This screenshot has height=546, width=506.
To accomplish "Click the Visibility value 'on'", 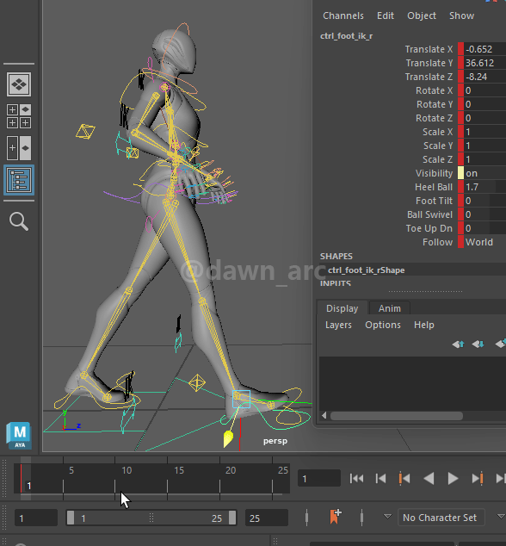I will click(484, 173).
